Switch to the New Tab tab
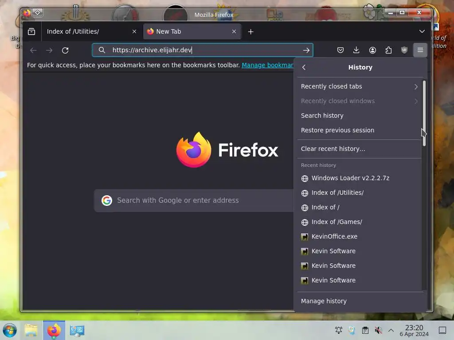 pyautogui.click(x=192, y=31)
